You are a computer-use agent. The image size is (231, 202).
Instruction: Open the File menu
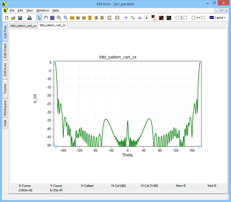pyautogui.click(x=12, y=10)
